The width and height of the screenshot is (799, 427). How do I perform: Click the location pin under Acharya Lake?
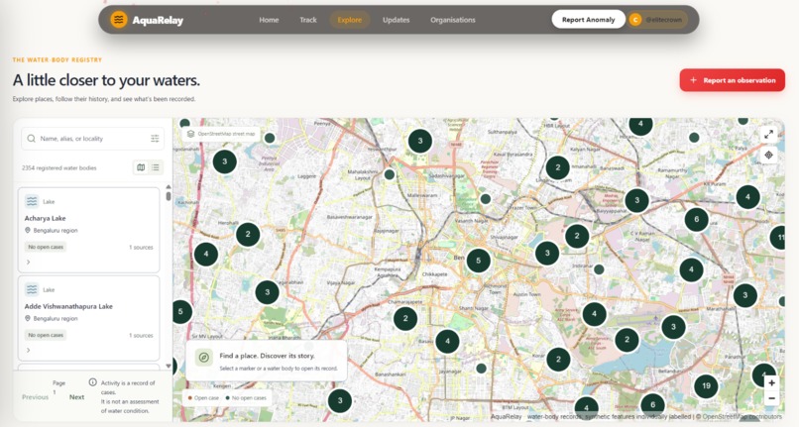click(x=28, y=230)
